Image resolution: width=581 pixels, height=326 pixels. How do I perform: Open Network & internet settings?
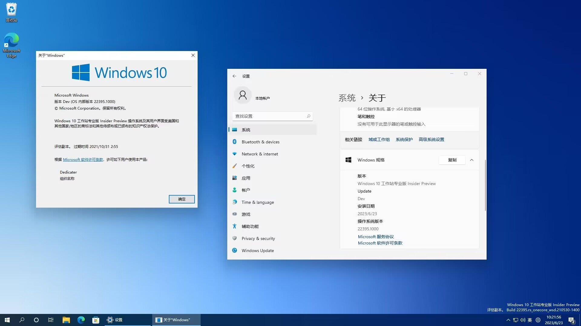(260, 154)
